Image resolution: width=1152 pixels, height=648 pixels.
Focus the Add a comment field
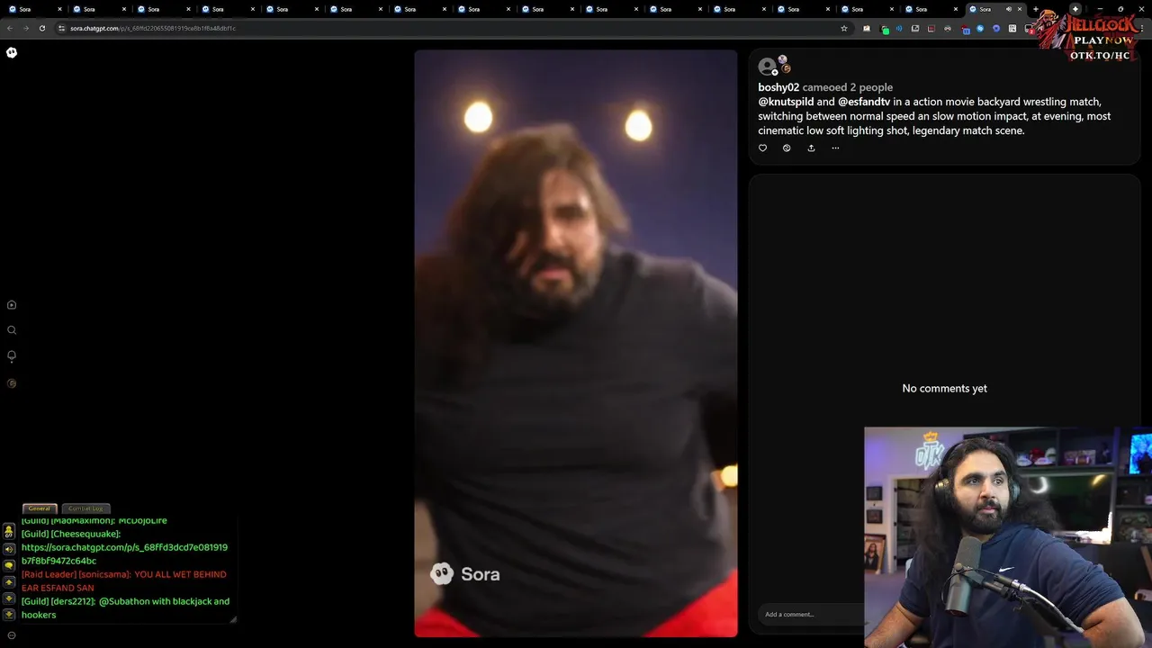[810, 615]
